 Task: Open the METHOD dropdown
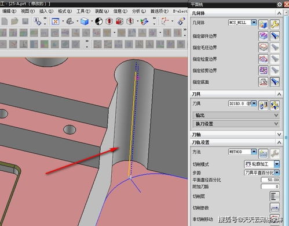click(254, 152)
